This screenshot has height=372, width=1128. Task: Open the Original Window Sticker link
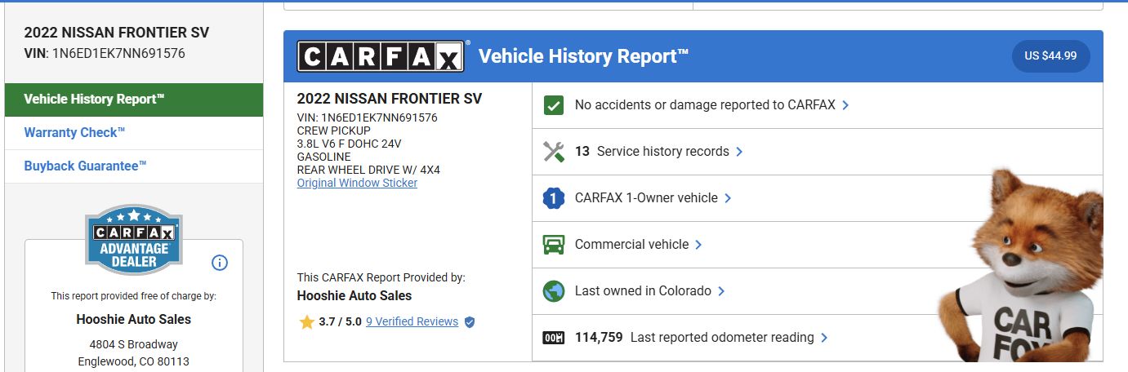click(x=357, y=184)
